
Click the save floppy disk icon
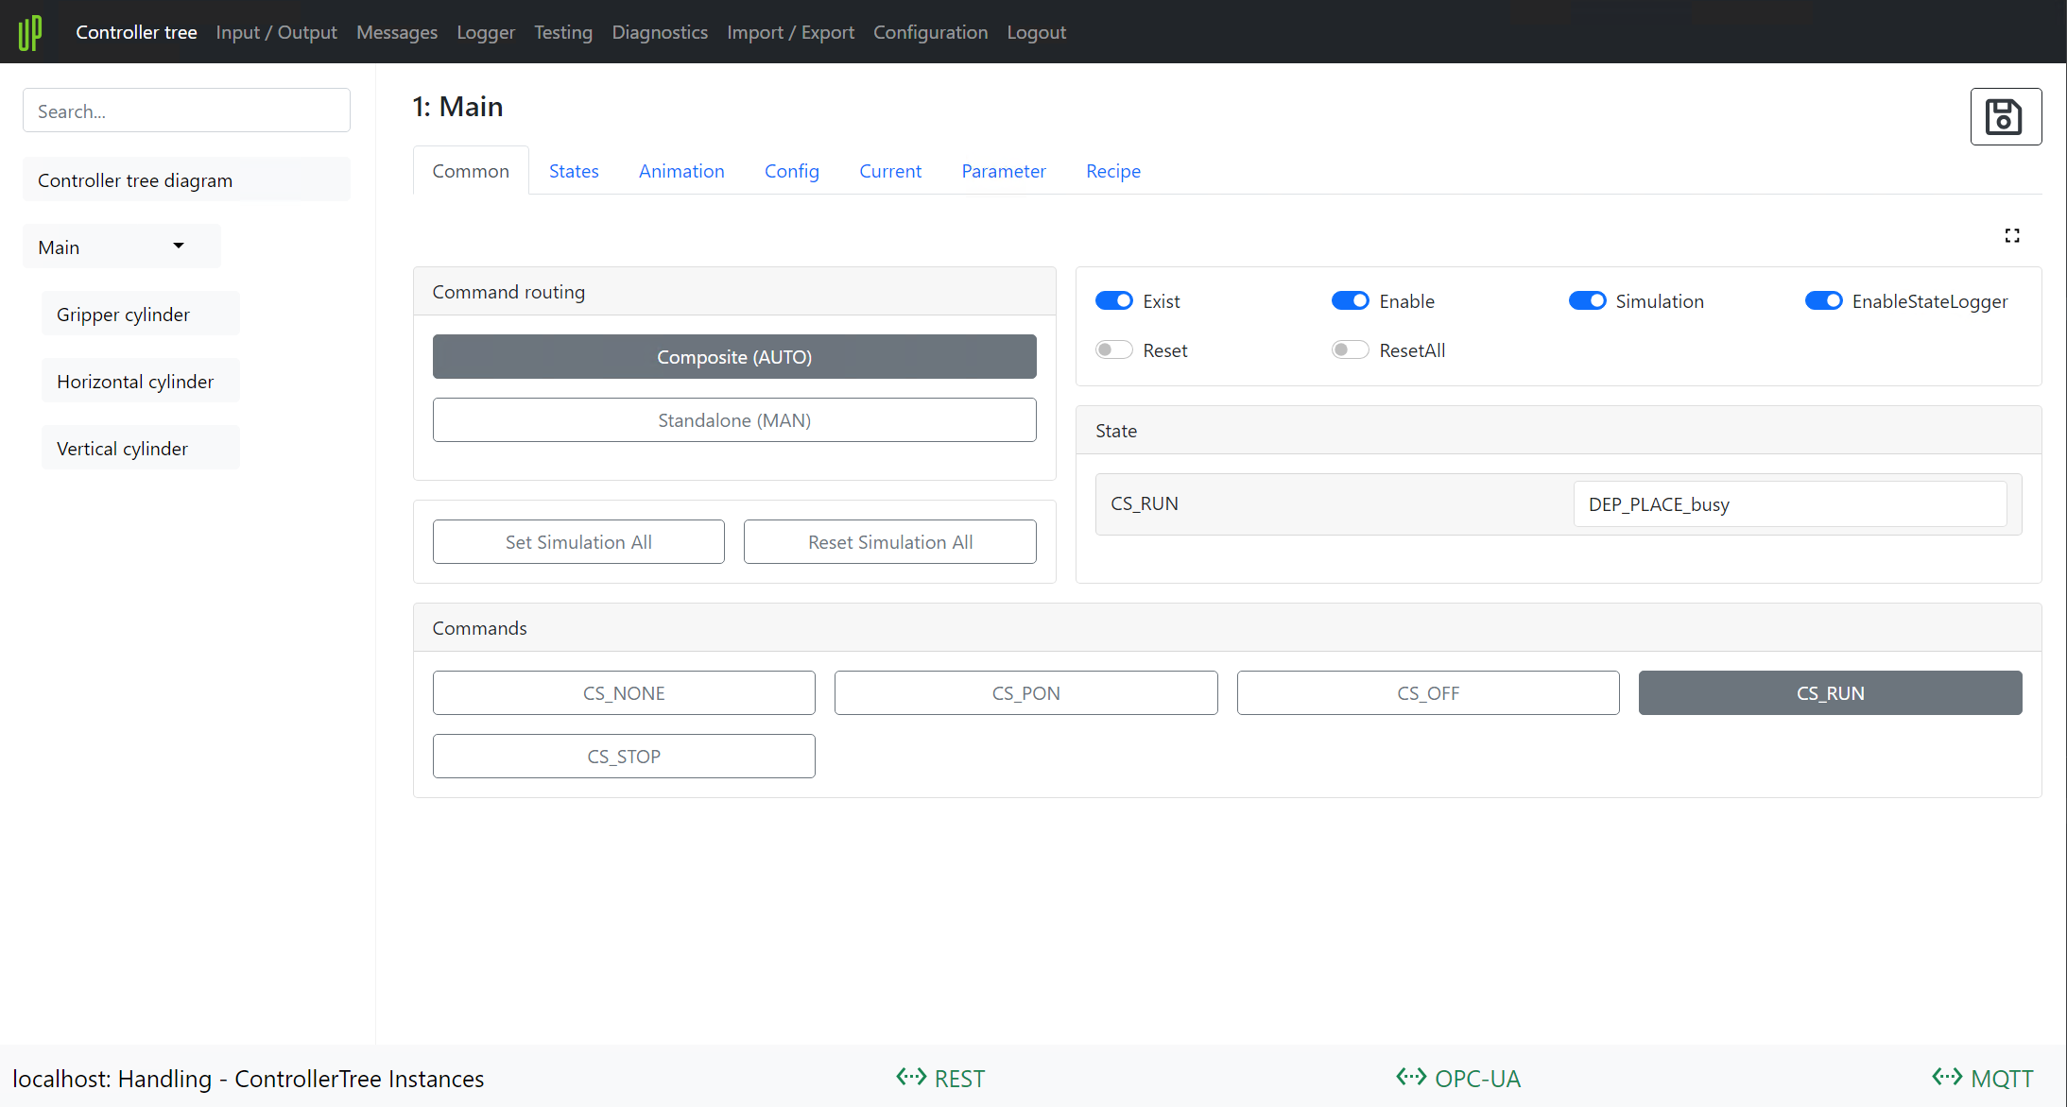pos(2005,116)
